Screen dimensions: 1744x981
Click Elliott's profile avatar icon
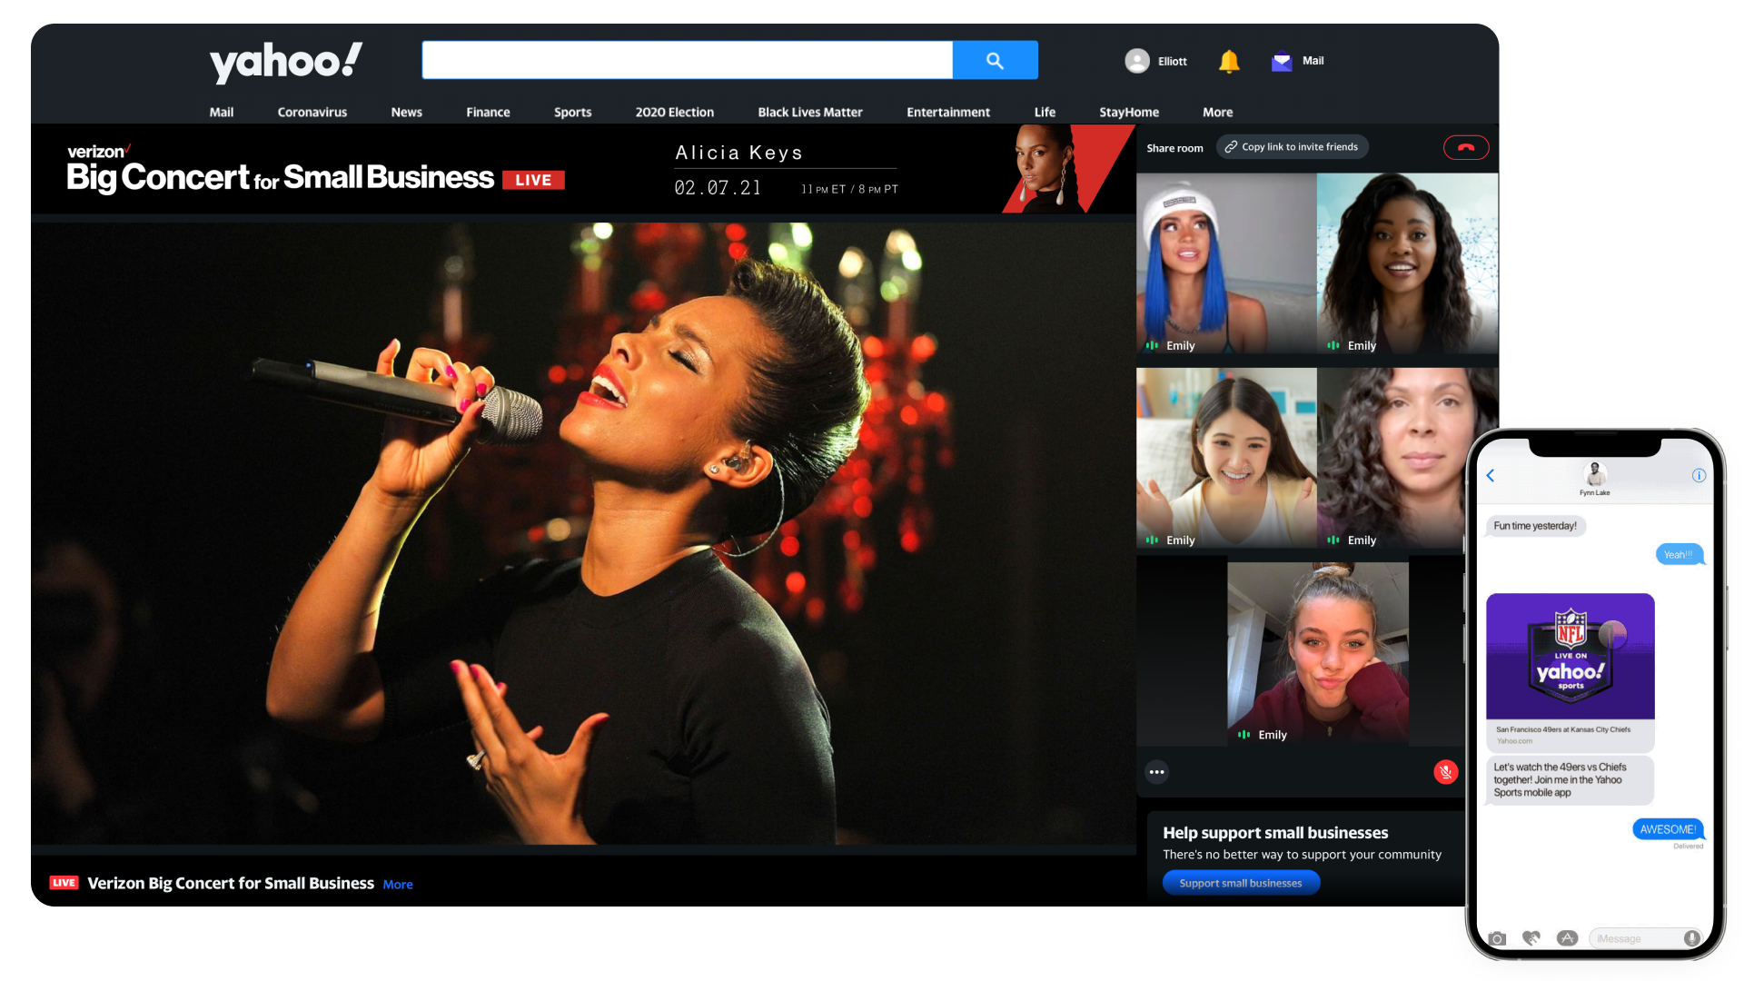[1137, 61]
